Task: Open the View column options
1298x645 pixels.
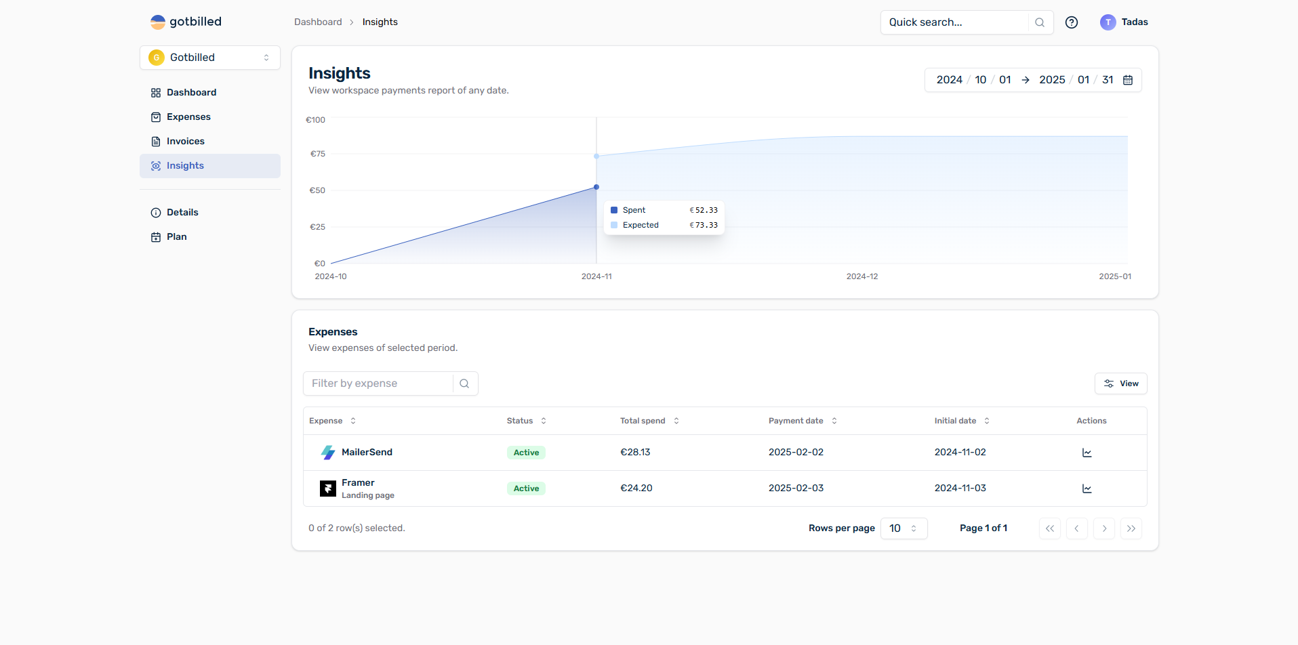Action: point(1120,383)
